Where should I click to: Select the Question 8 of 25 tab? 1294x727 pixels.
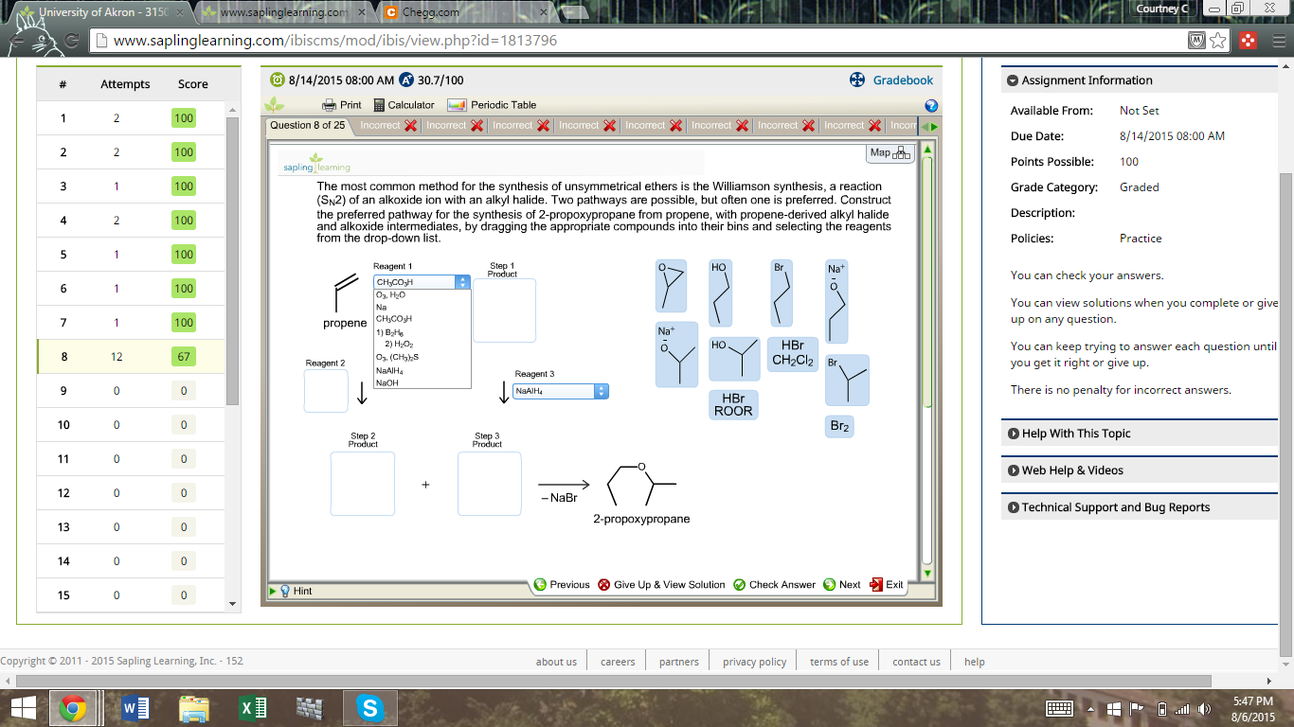click(x=307, y=125)
